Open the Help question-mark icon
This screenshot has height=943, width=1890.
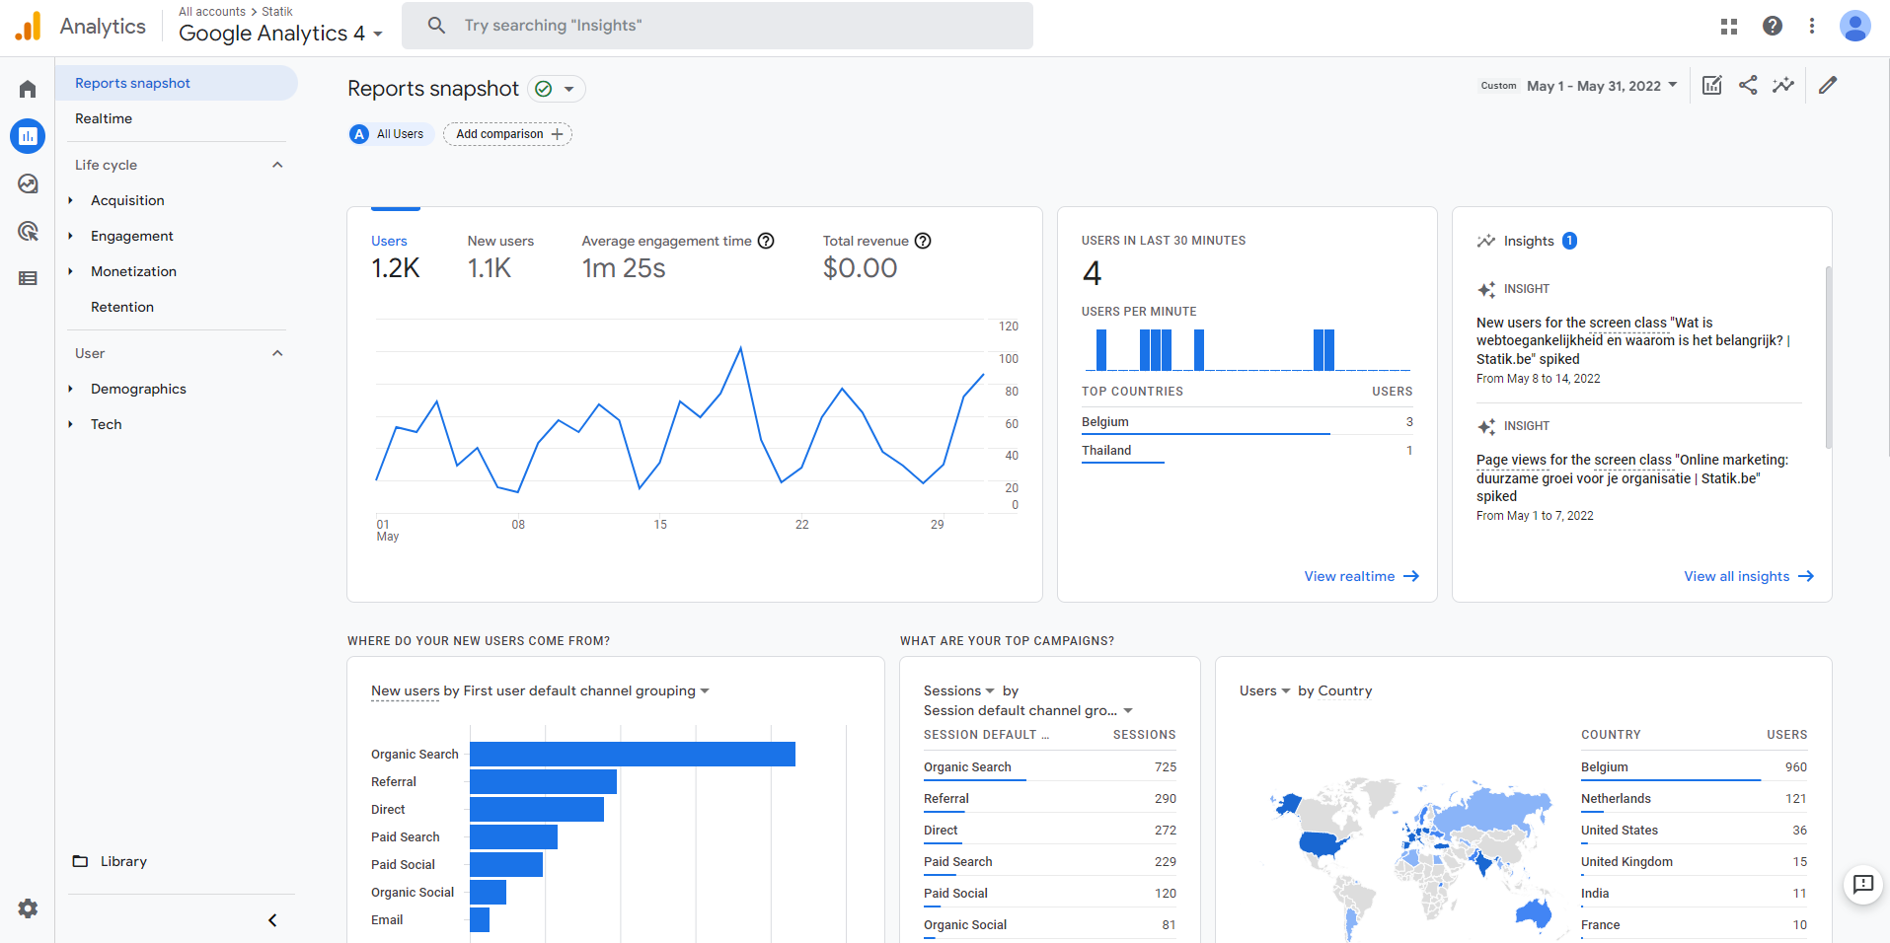1772,26
